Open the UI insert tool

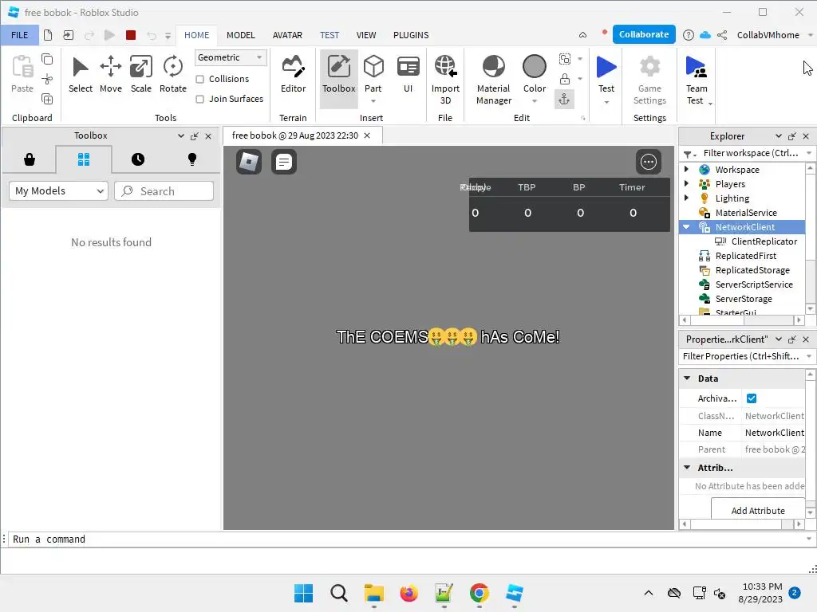coord(408,75)
